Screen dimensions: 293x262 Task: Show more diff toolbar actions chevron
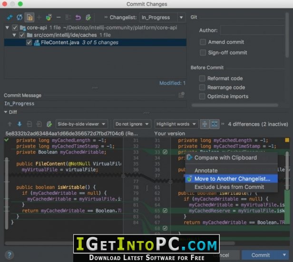click(x=223, y=124)
